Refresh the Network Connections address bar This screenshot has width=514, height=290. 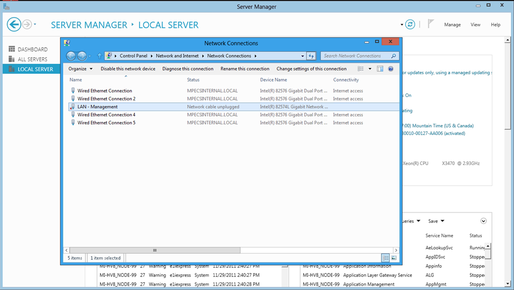(311, 56)
